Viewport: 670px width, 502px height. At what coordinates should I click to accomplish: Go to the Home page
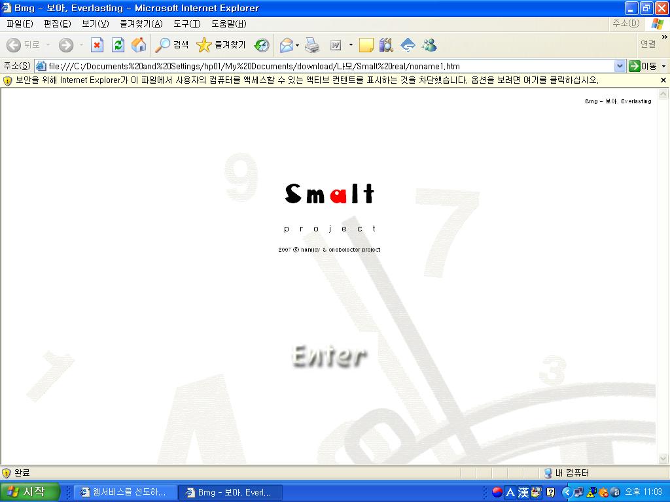[139, 45]
